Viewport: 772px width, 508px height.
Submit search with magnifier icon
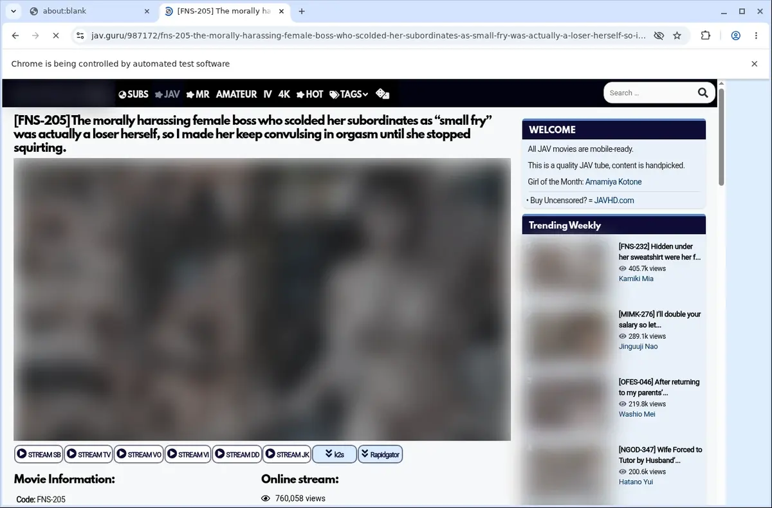tap(703, 93)
